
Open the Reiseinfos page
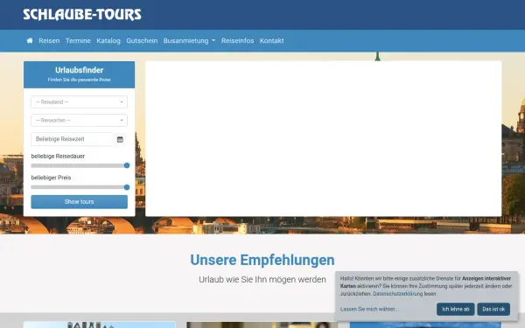(x=237, y=41)
